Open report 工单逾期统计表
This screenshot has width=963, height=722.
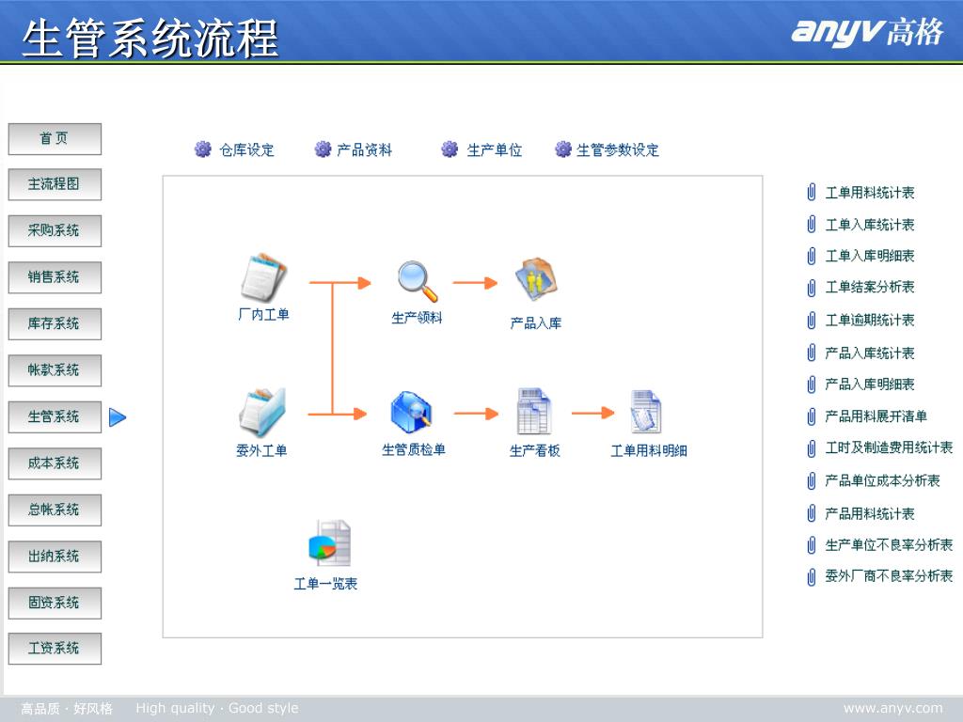pos(870,321)
